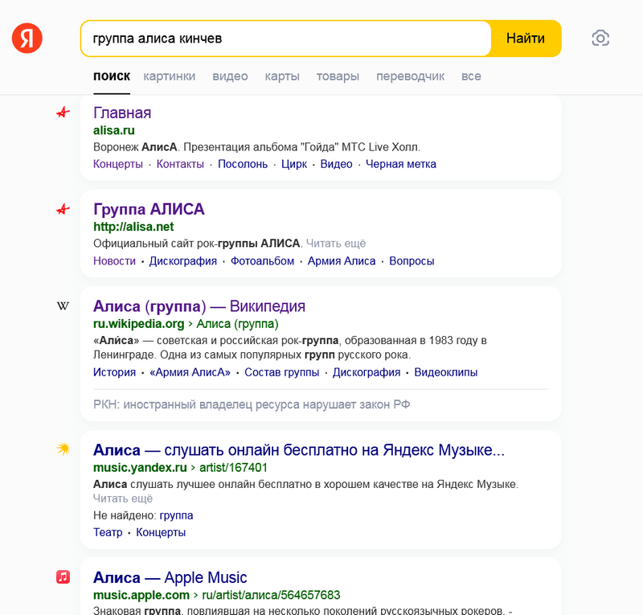The height and width of the screenshot is (615, 643).
Task: Click alisa.net result favicon
Action: [63, 210]
